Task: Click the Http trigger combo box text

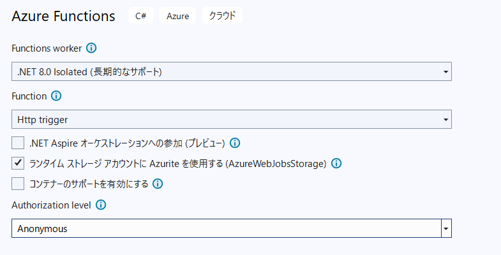Action: tap(43, 120)
